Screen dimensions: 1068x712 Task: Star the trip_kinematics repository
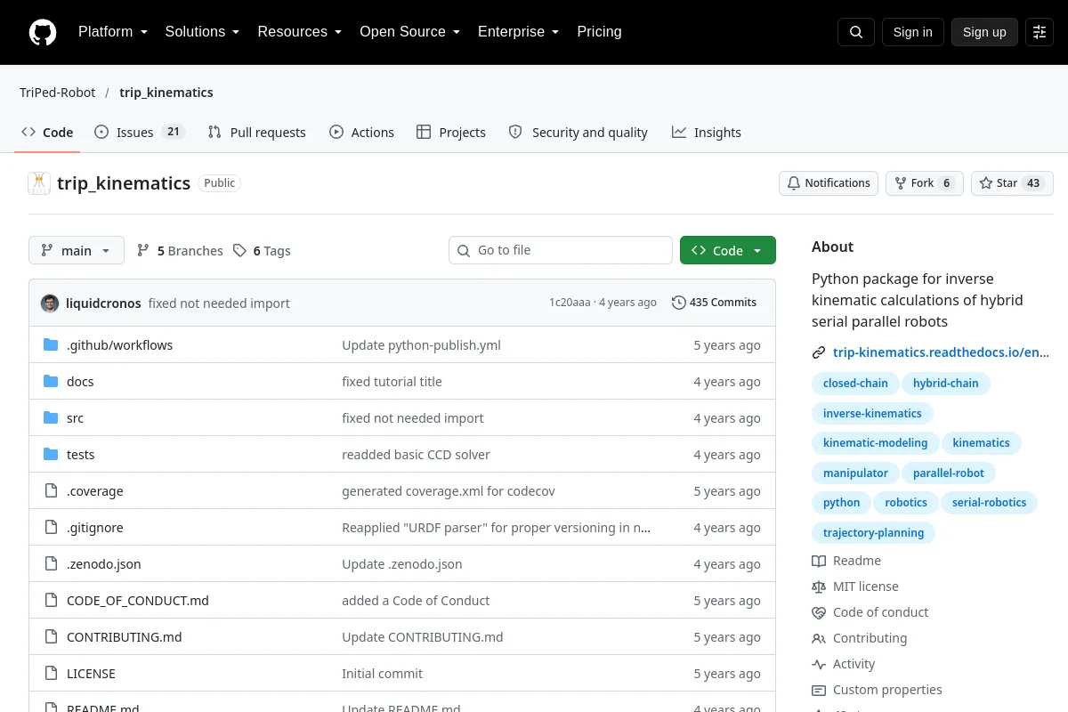[x=1012, y=183]
